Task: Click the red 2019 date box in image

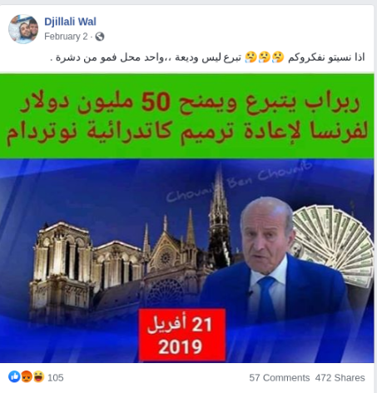Action: click(x=182, y=335)
